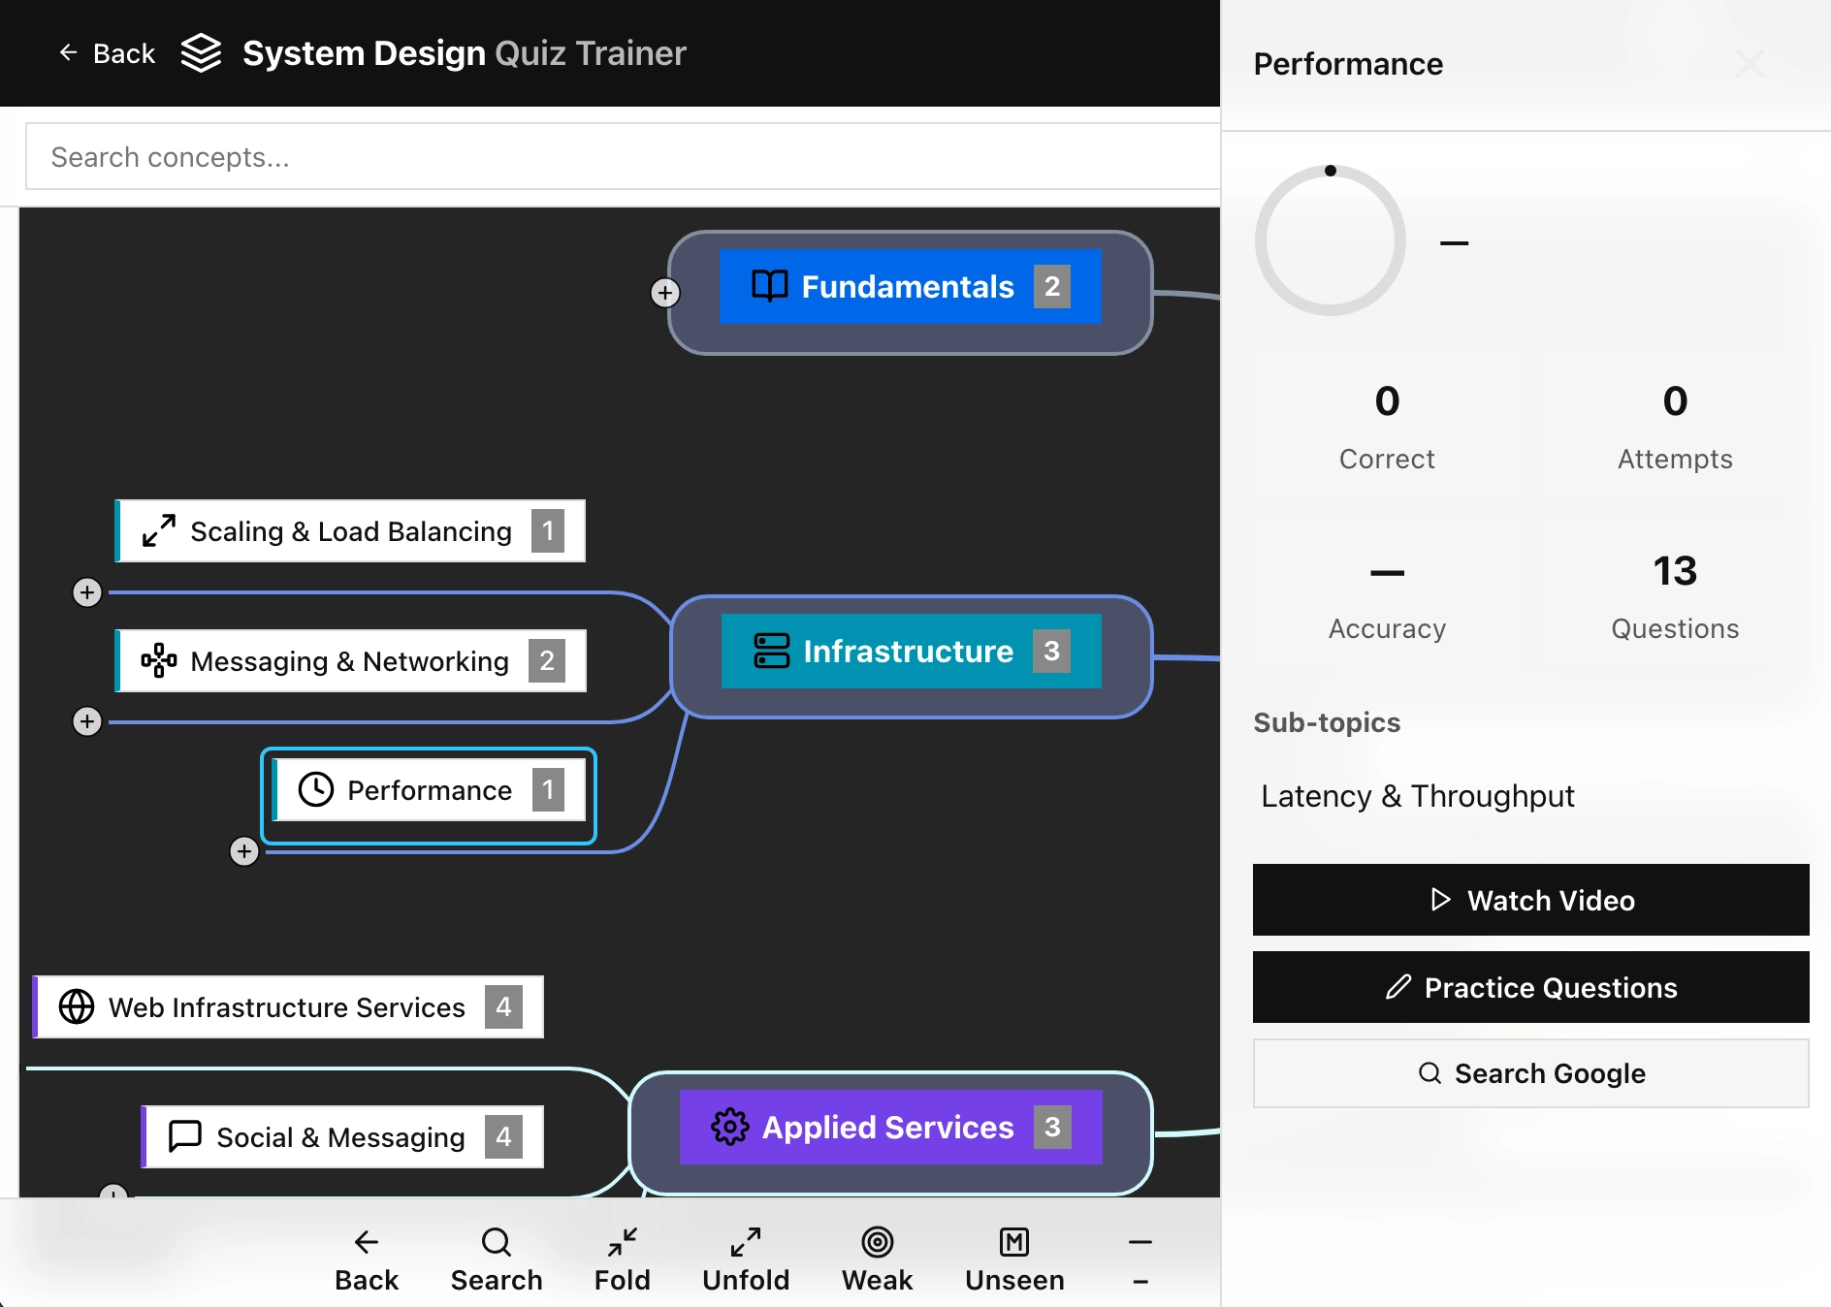Click the server icon on Infrastructure node
1831x1307 pixels.
click(769, 651)
